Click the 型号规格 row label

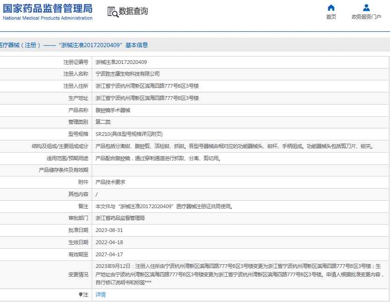point(79,134)
